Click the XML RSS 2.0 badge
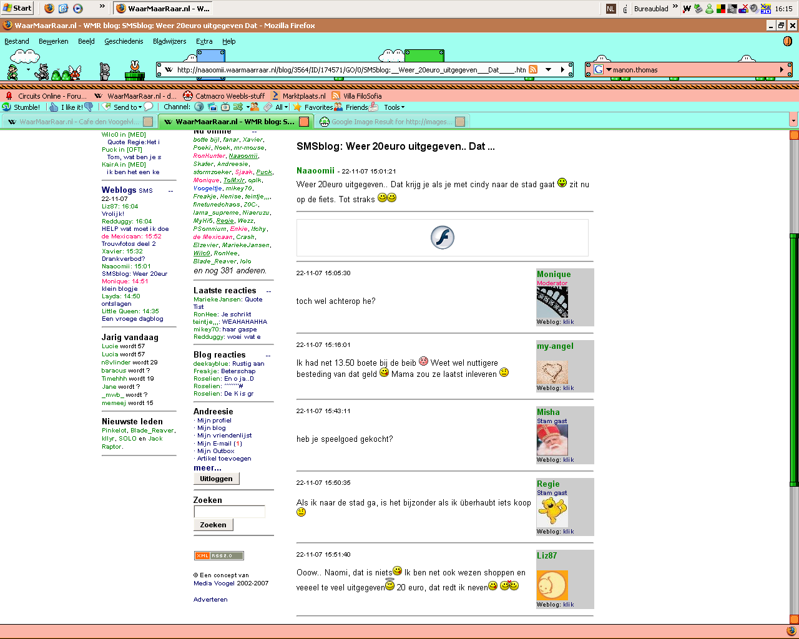The image size is (799, 639). pos(218,556)
